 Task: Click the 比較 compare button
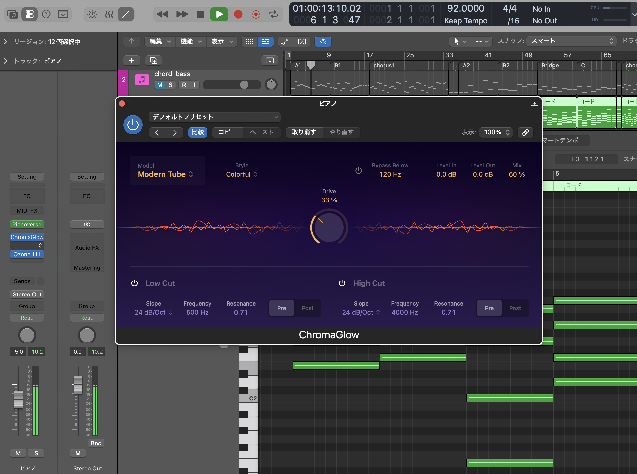pyautogui.click(x=198, y=132)
